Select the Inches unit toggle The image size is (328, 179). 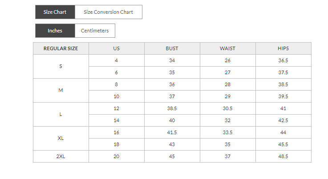(55, 31)
